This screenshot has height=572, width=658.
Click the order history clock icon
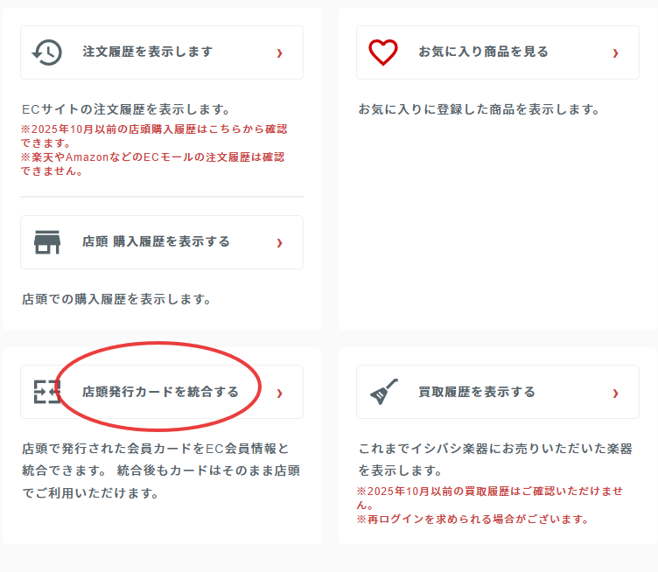click(x=47, y=52)
